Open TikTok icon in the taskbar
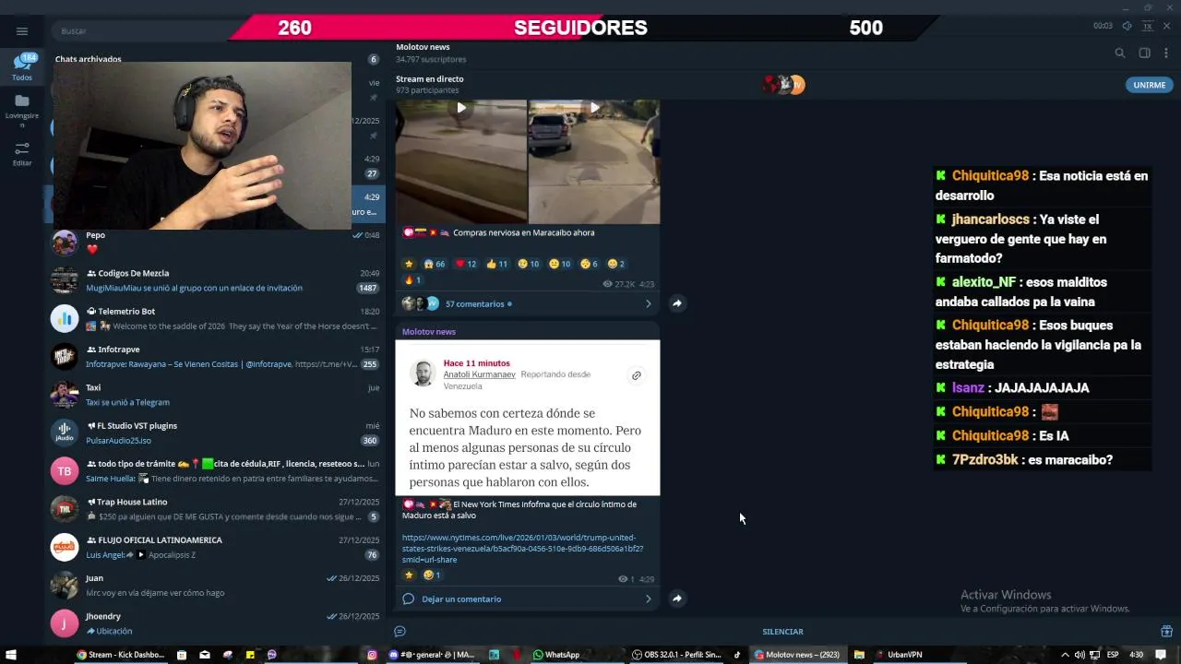Image resolution: width=1181 pixels, height=664 pixels. tap(736, 655)
